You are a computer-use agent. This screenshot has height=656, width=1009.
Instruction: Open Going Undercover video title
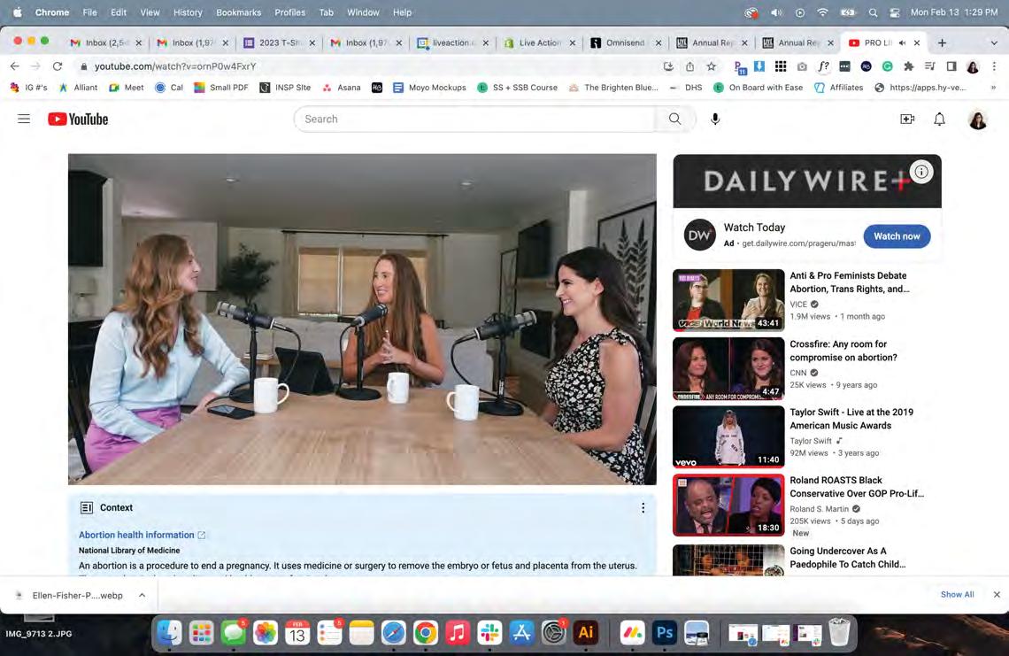(x=848, y=558)
